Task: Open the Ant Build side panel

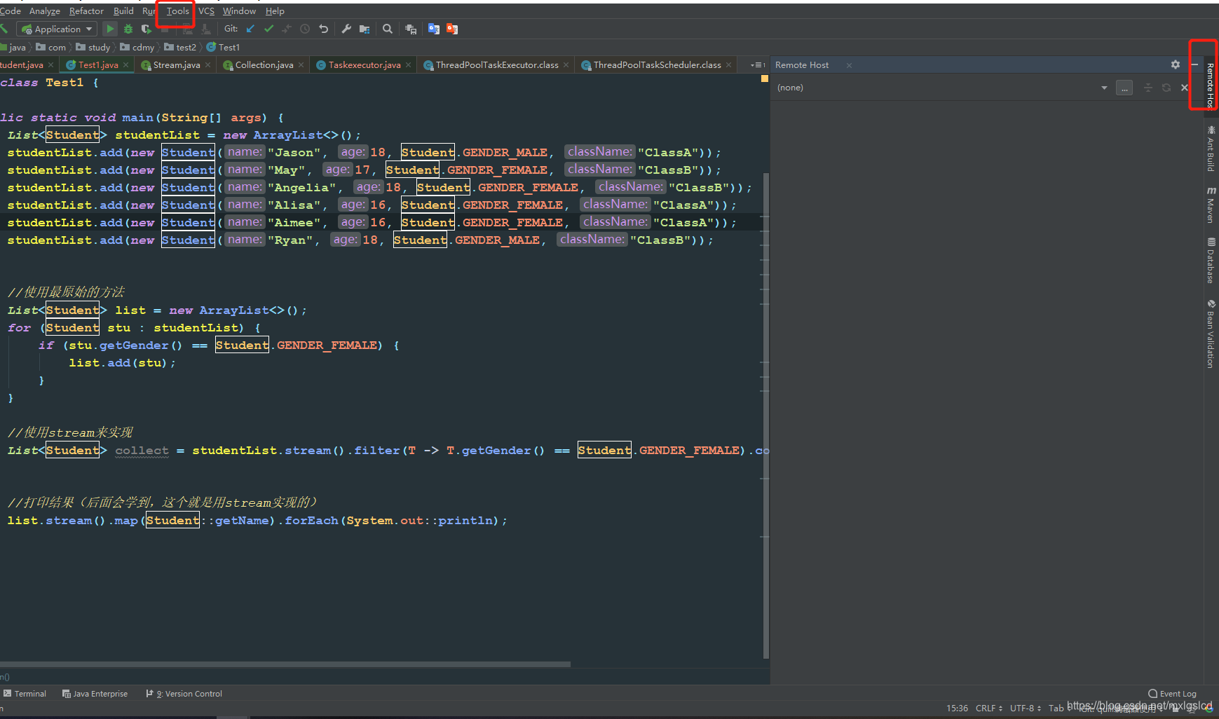Action: 1211,149
